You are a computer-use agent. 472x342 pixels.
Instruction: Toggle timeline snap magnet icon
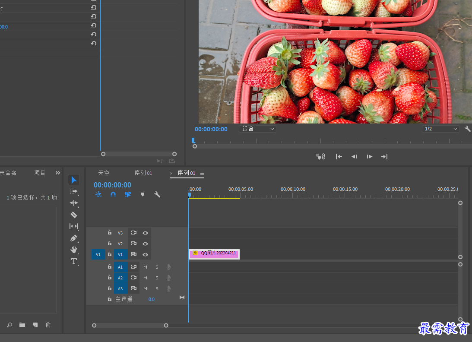(x=113, y=194)
